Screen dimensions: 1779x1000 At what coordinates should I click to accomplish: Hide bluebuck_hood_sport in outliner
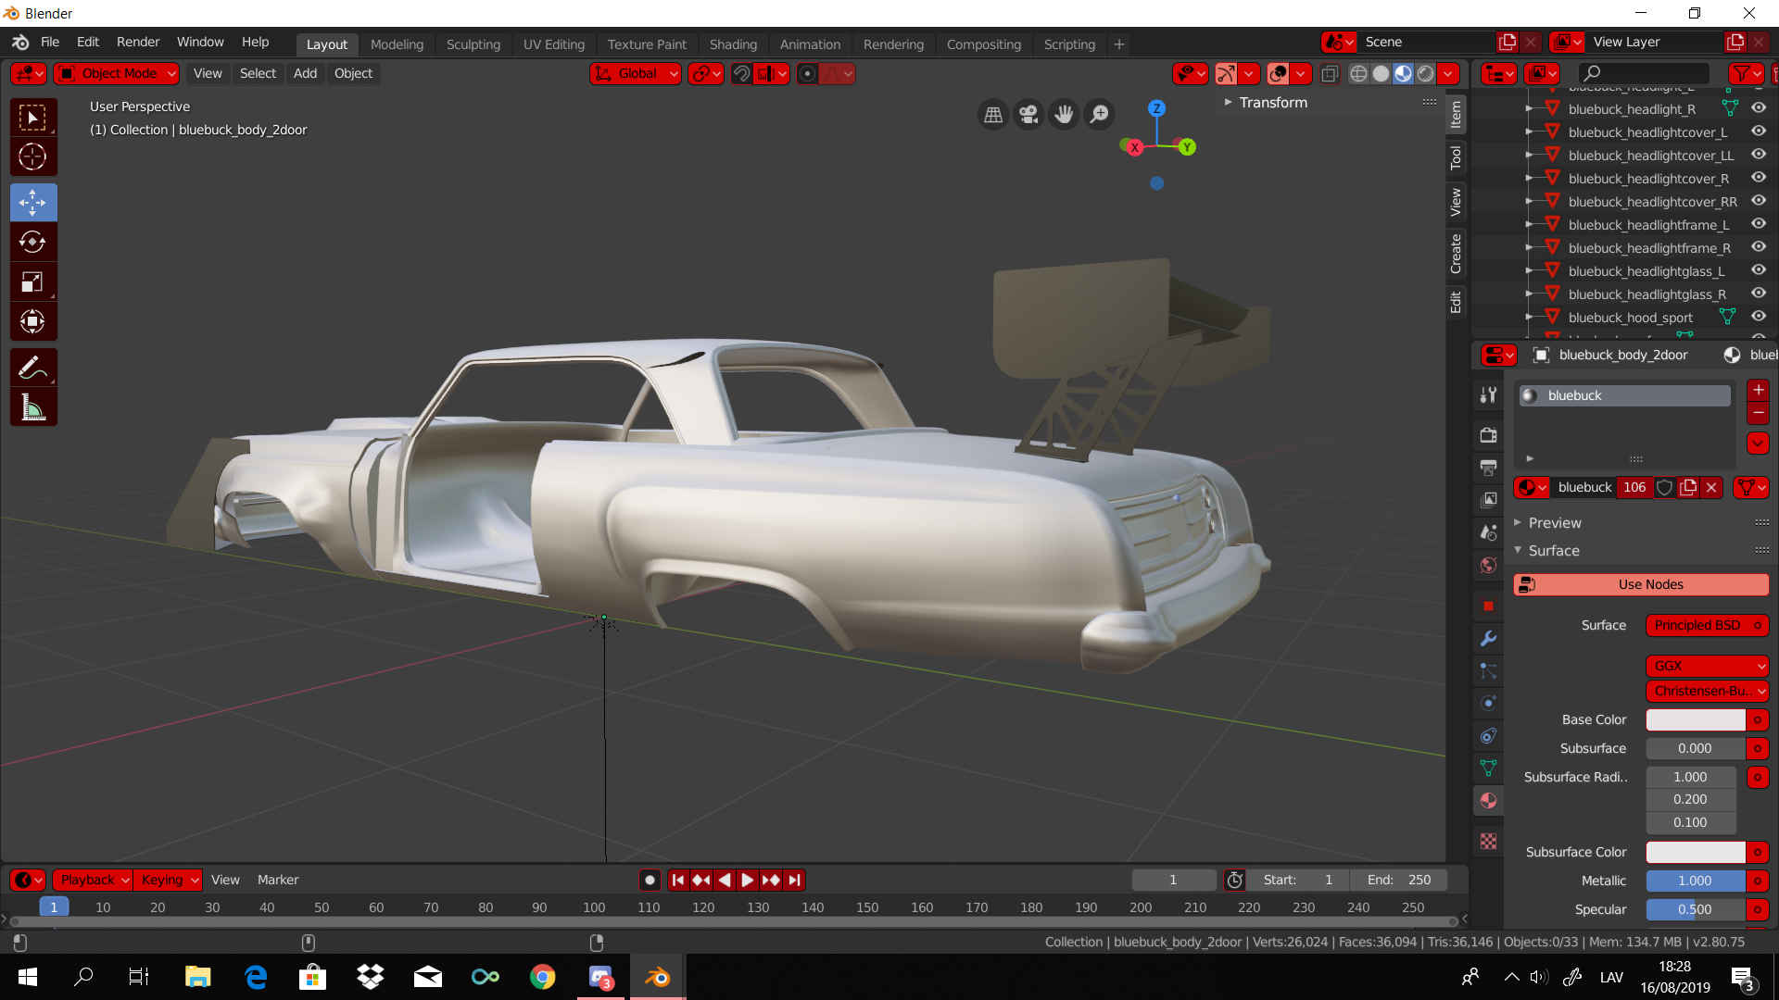(1758, 317)
